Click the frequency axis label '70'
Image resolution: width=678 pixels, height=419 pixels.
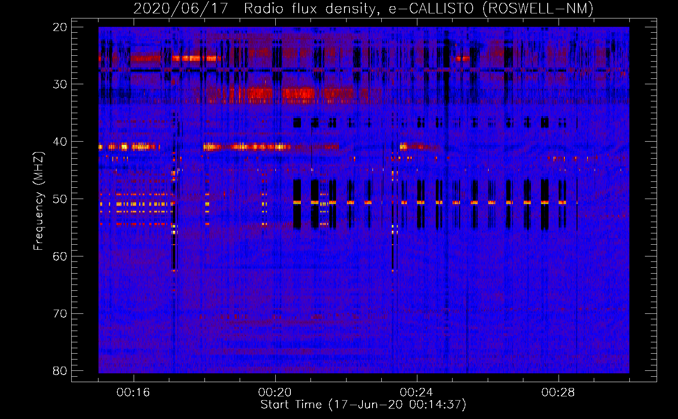[60, 314]
